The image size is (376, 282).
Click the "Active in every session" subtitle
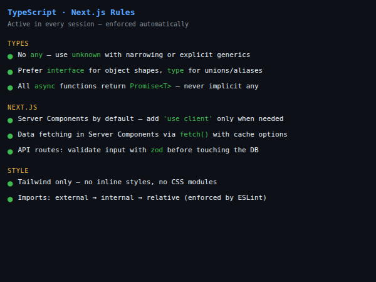point(98,24)
